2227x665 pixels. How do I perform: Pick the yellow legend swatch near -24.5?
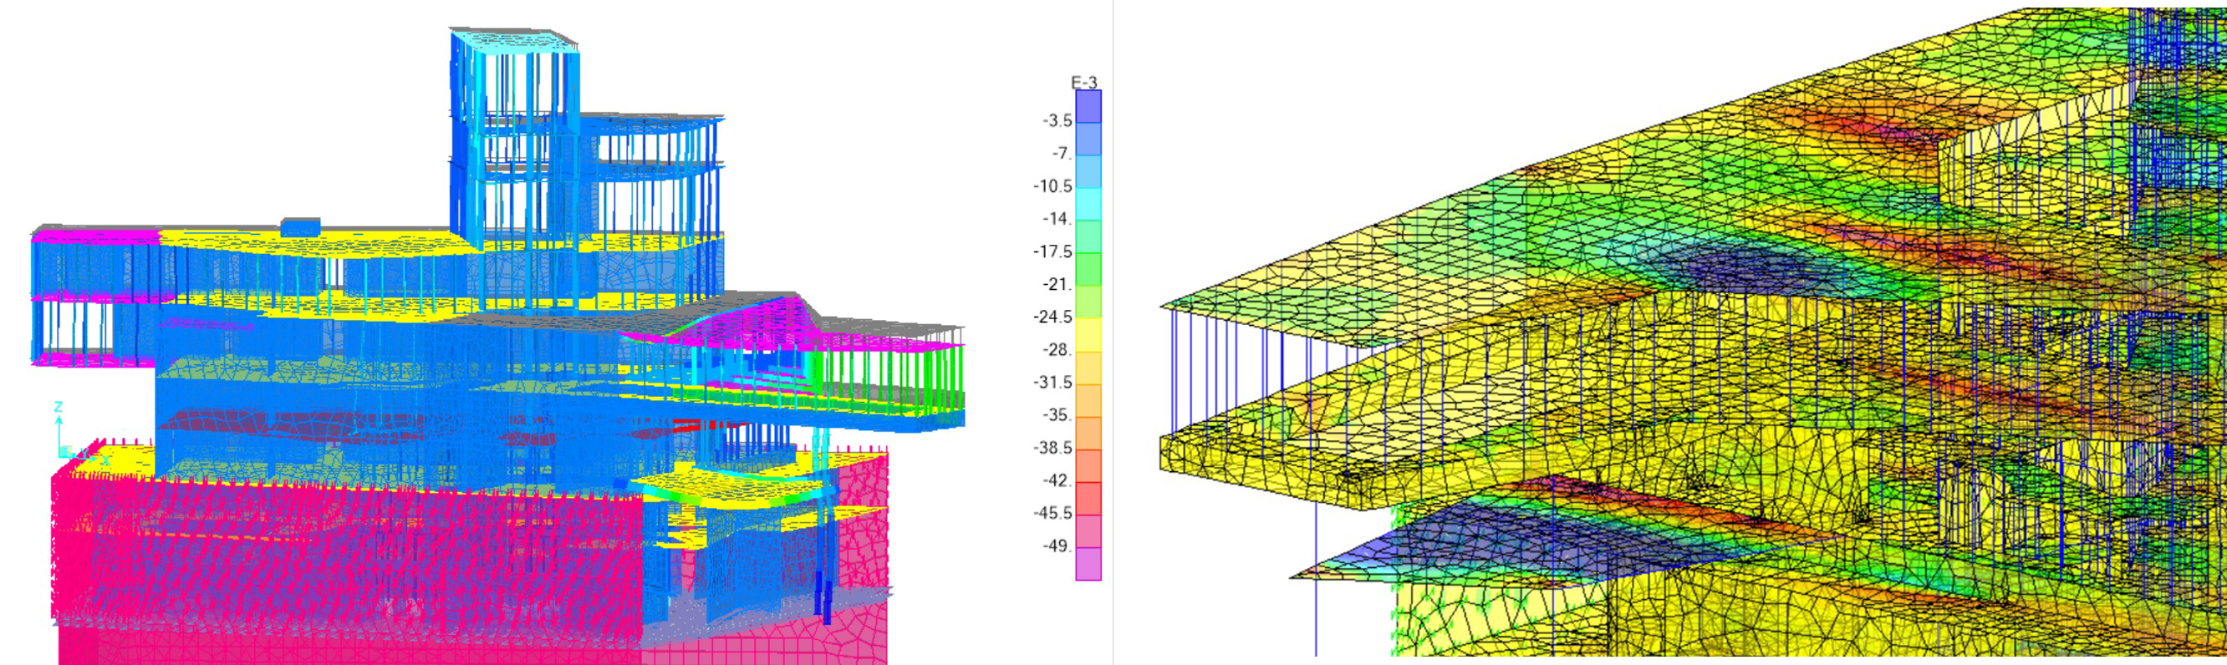tap(1088, 334)
